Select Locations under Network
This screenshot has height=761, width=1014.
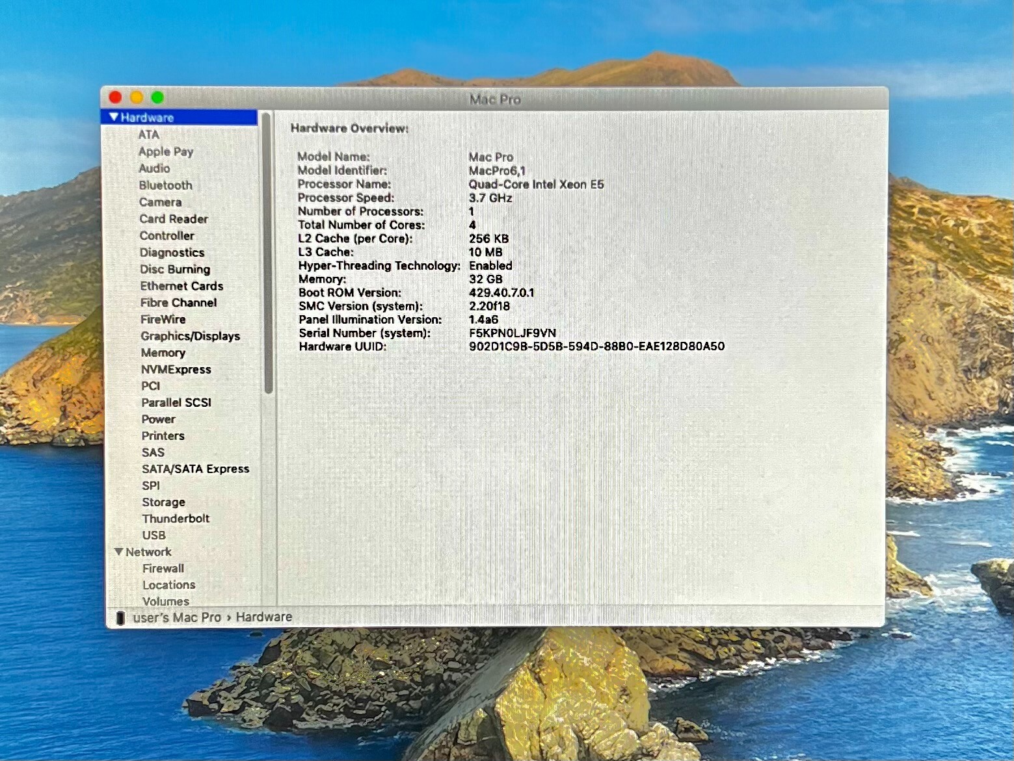click(x=169, y=585)
